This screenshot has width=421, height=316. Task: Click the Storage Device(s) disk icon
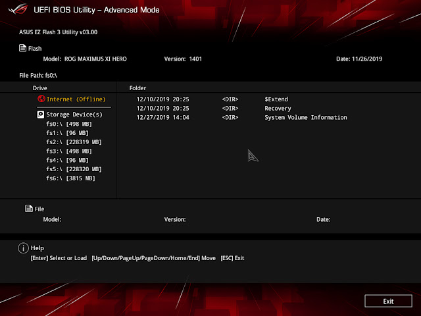[41, 115]
